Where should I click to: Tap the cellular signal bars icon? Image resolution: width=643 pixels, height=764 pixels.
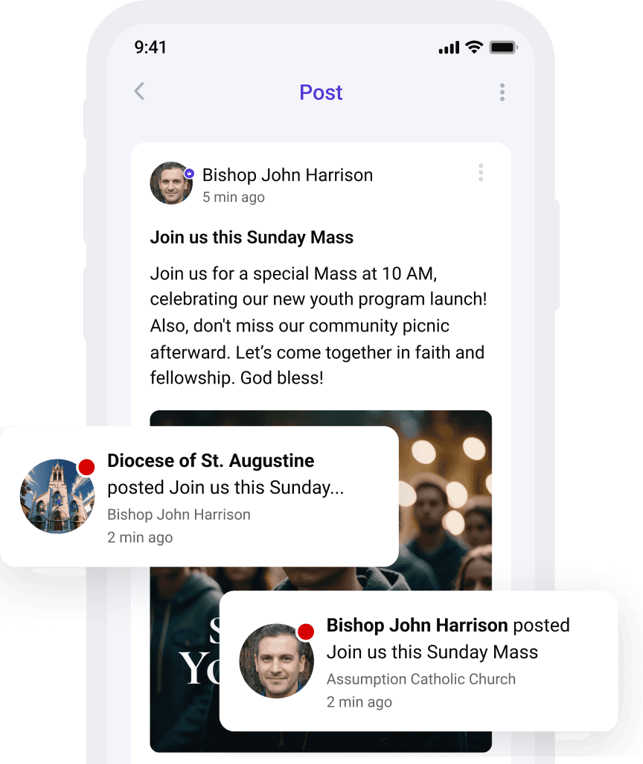[449, 48]
